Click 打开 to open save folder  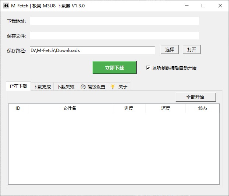point(192,49)
